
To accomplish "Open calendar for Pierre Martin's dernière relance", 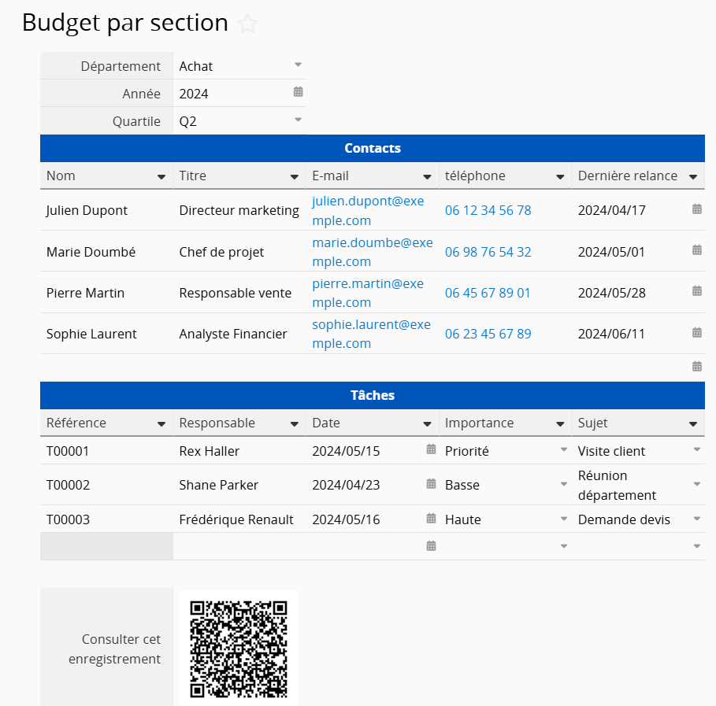I will click(x=697, y=290).
